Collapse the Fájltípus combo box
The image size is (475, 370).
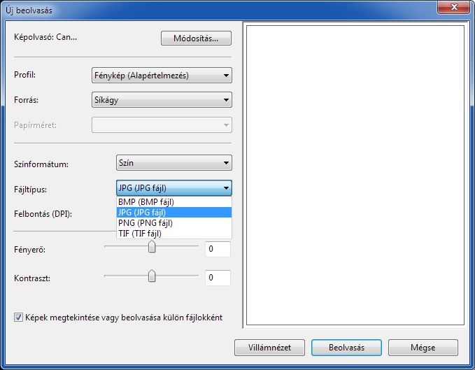[x=174, y=188]
